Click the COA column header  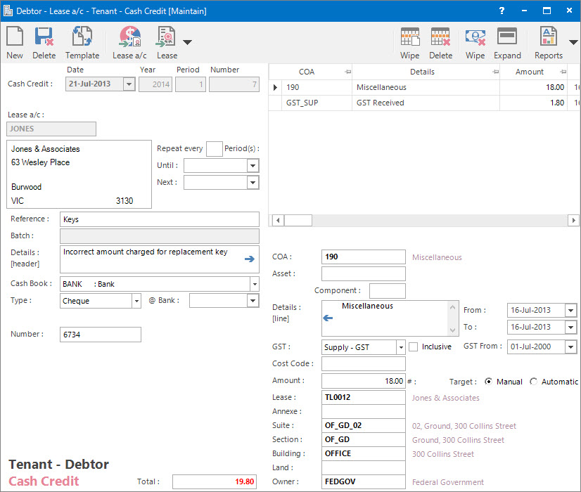click(x=310, y=72)
